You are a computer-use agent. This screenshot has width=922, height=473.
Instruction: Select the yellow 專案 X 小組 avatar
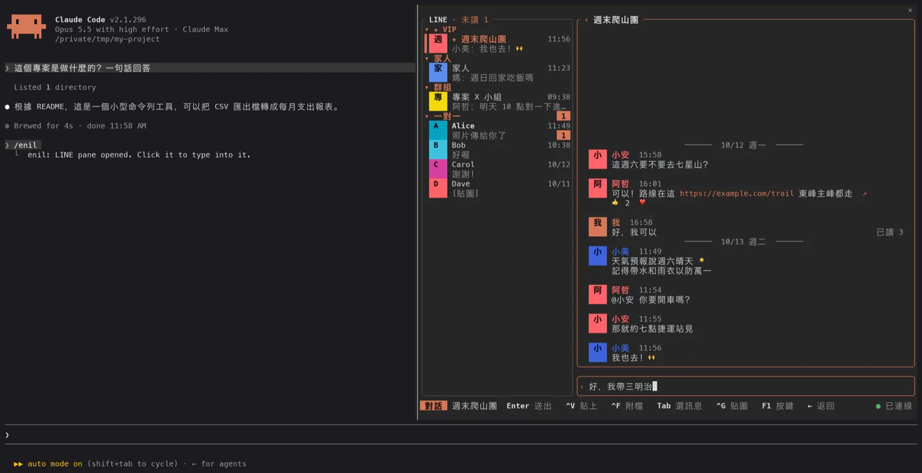[x=438, y=101]
